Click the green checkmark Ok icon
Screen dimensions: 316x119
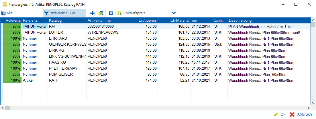276,114
